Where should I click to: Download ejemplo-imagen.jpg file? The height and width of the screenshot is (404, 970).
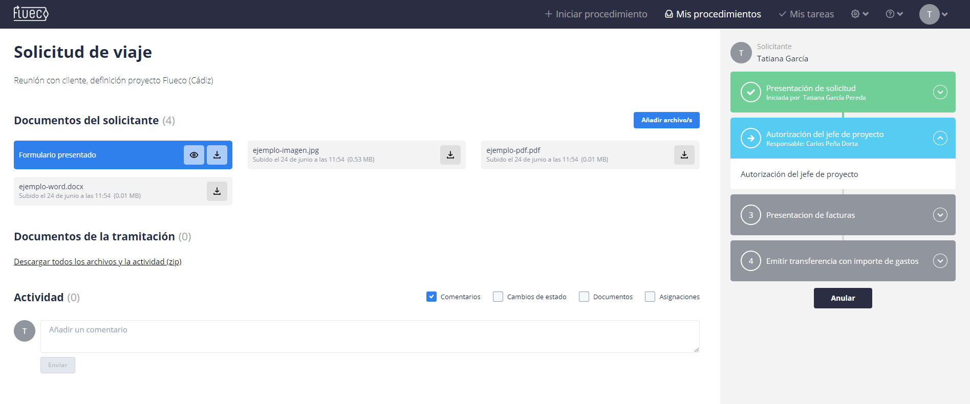[450, 155]
